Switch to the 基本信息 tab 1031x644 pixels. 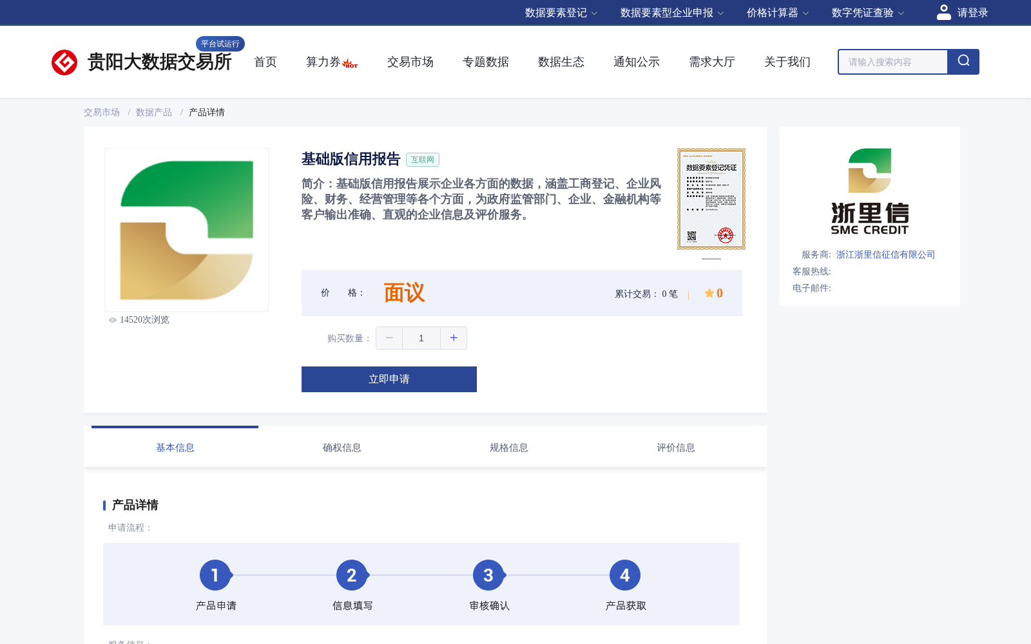(x=175, y=447)
